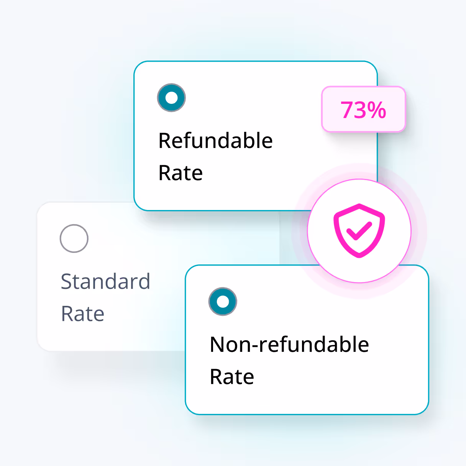Open the 73% pink badge
466x466 pixels.
point(363,110)
